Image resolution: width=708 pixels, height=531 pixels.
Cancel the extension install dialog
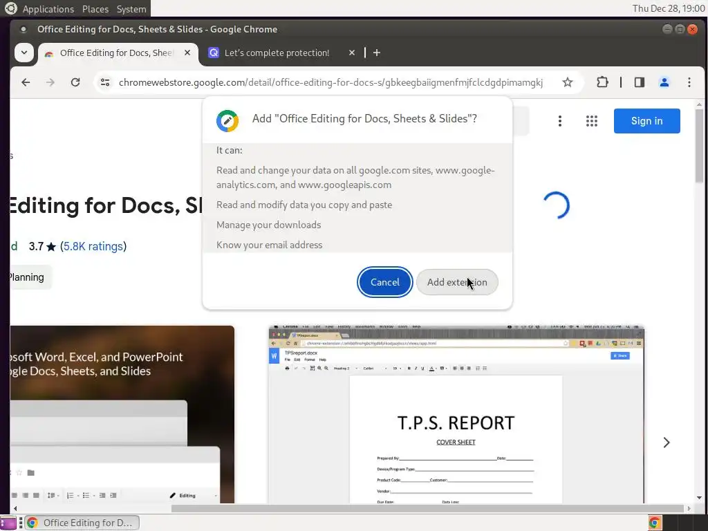click(x=384, y=282)
